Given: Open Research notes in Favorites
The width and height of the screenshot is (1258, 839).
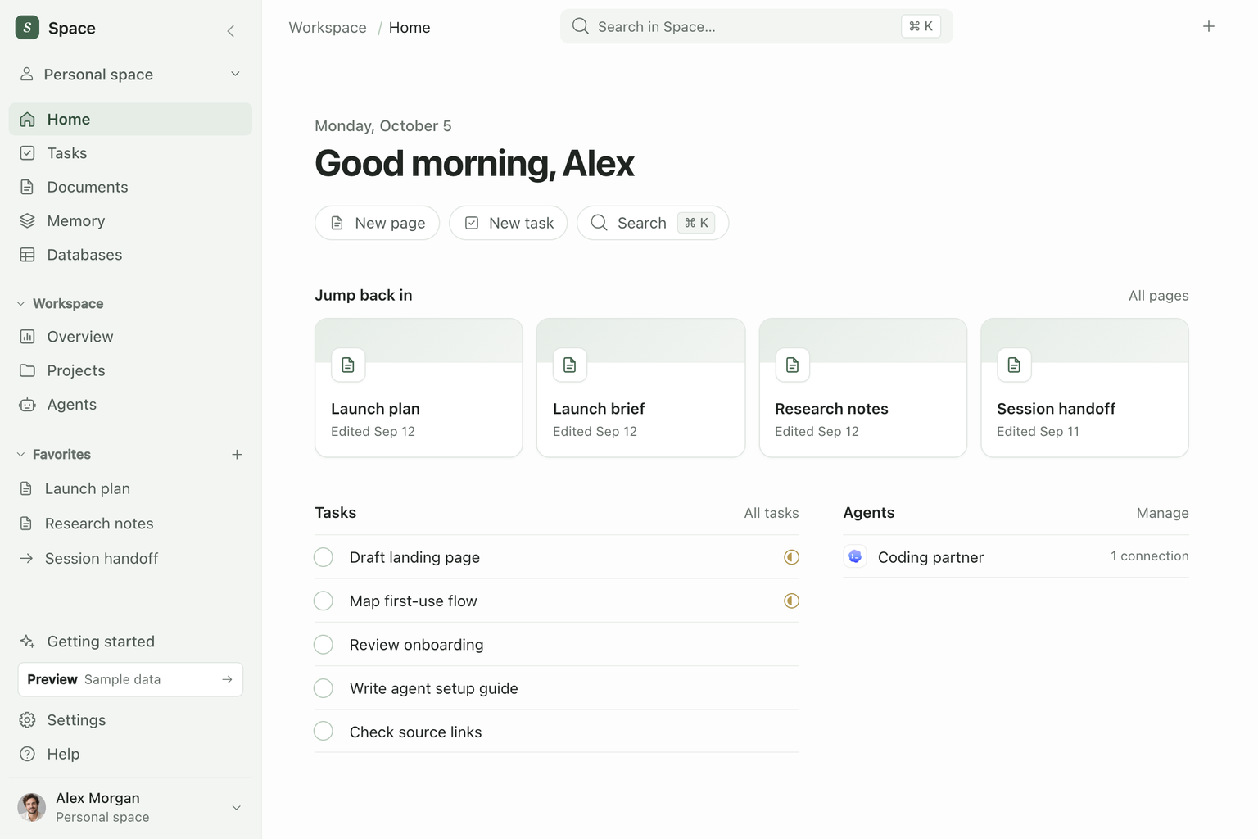Looking at the screenshot, I should pyautogui.click(x=130, y=524).
